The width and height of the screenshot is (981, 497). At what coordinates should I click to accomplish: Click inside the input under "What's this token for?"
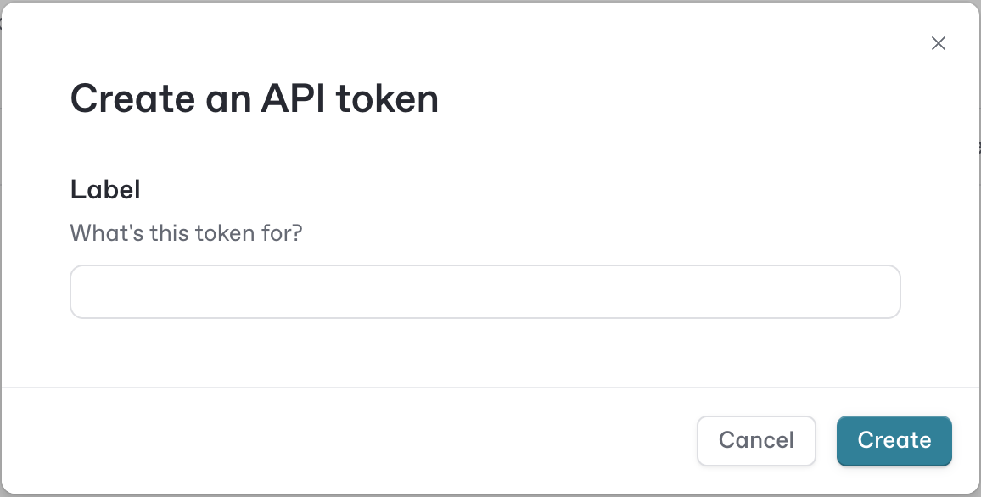[x=485, y=292]
